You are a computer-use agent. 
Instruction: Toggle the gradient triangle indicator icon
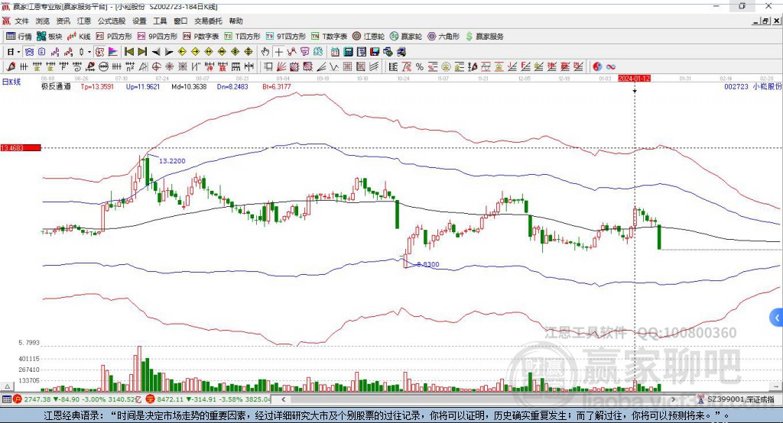point(113,52)
